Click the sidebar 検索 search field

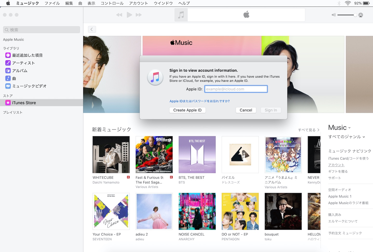[42, 30]
